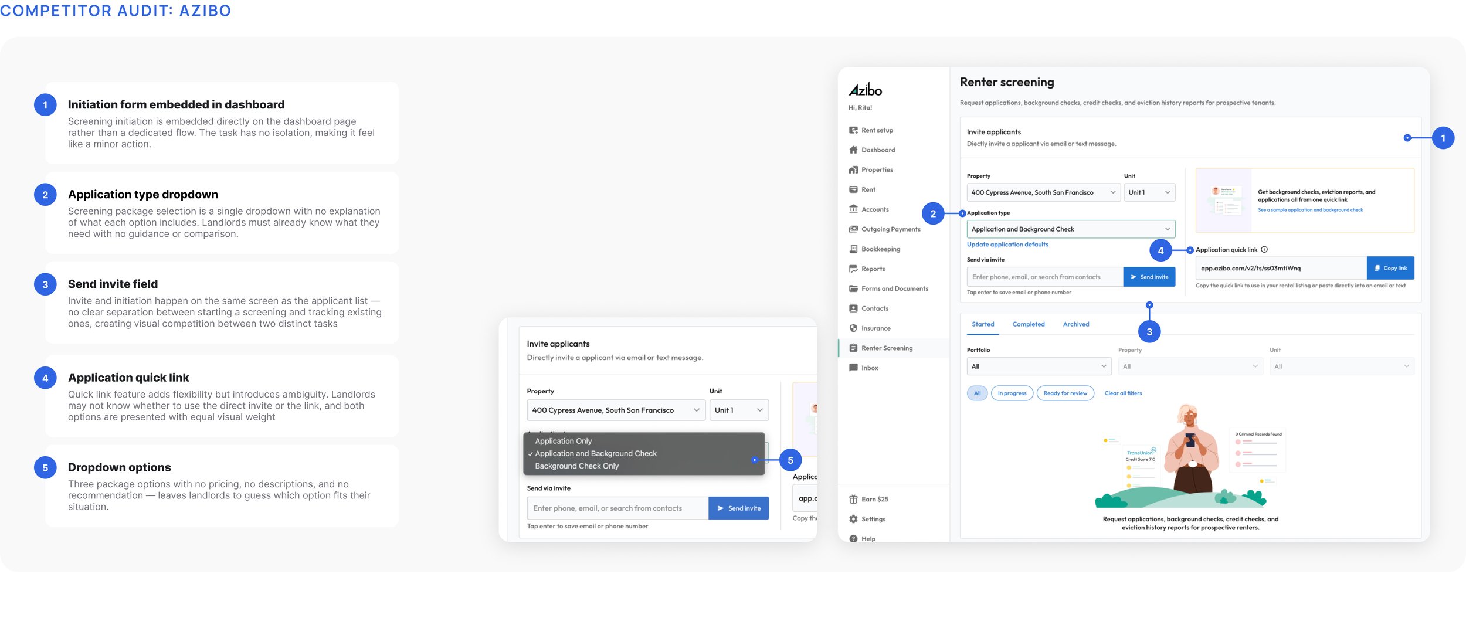Image resolution: width=1466 pixels, height=628 pixels.
Task: Click Send invite button in zoomed invite panel
Action: pyautogui.click(x=739, y=508)
